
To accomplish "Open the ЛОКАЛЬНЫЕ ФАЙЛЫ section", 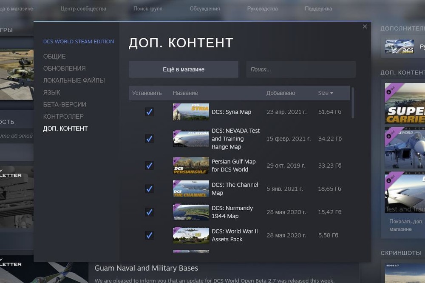I will click(x=74, y=80).
